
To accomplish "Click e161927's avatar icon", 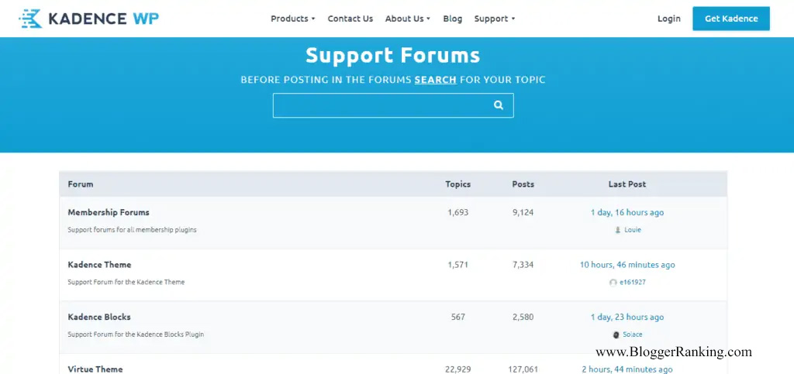I will 613,283.
